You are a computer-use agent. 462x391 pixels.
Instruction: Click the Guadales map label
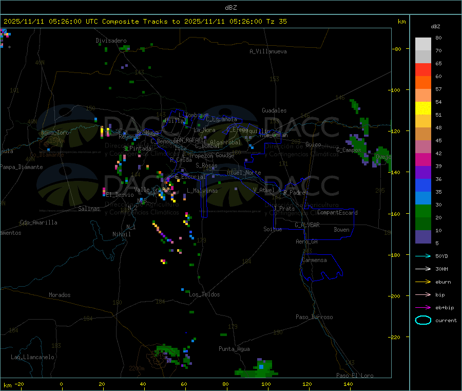pos(274,110)
